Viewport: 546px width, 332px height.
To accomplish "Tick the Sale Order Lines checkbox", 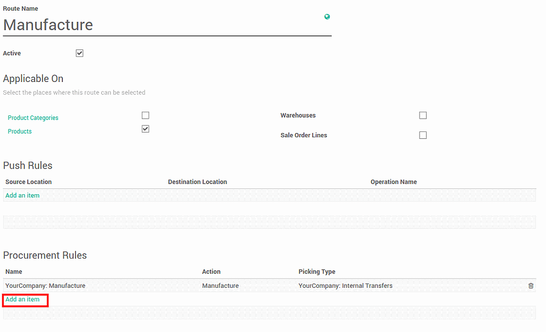I will tap(423, 135).
